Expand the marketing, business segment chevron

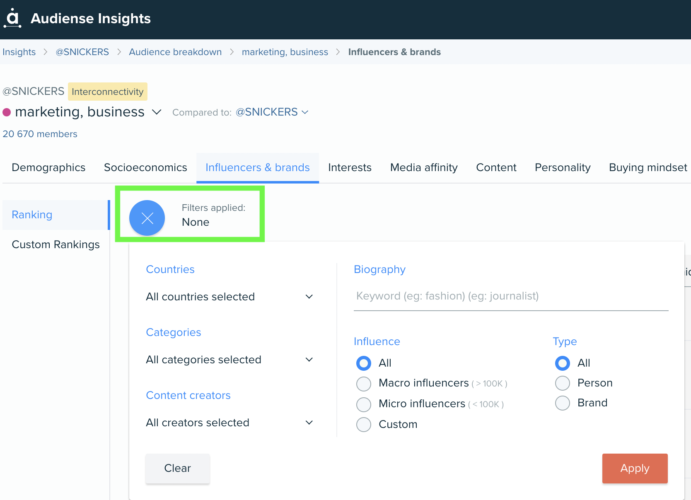pyautogui.click(x=157, y=112)
